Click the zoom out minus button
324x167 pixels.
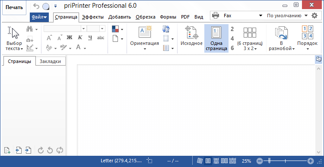point(260,161)
